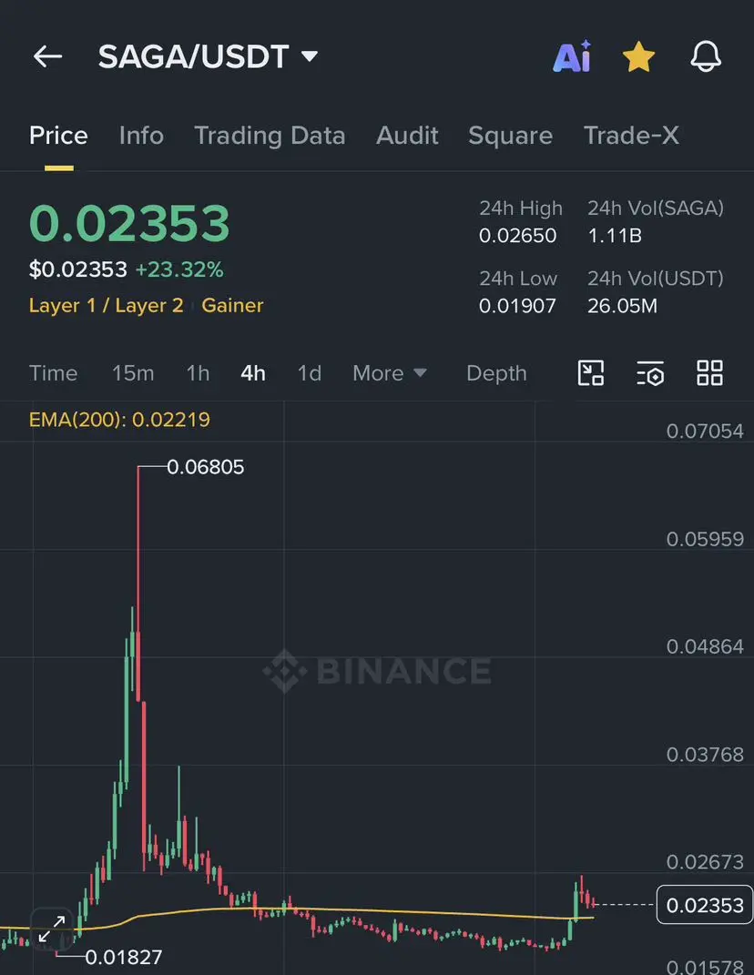Open the AI assistant icon
Image resolution: width=754 pixels, height=975 pixels.
[x=572, y=56]
